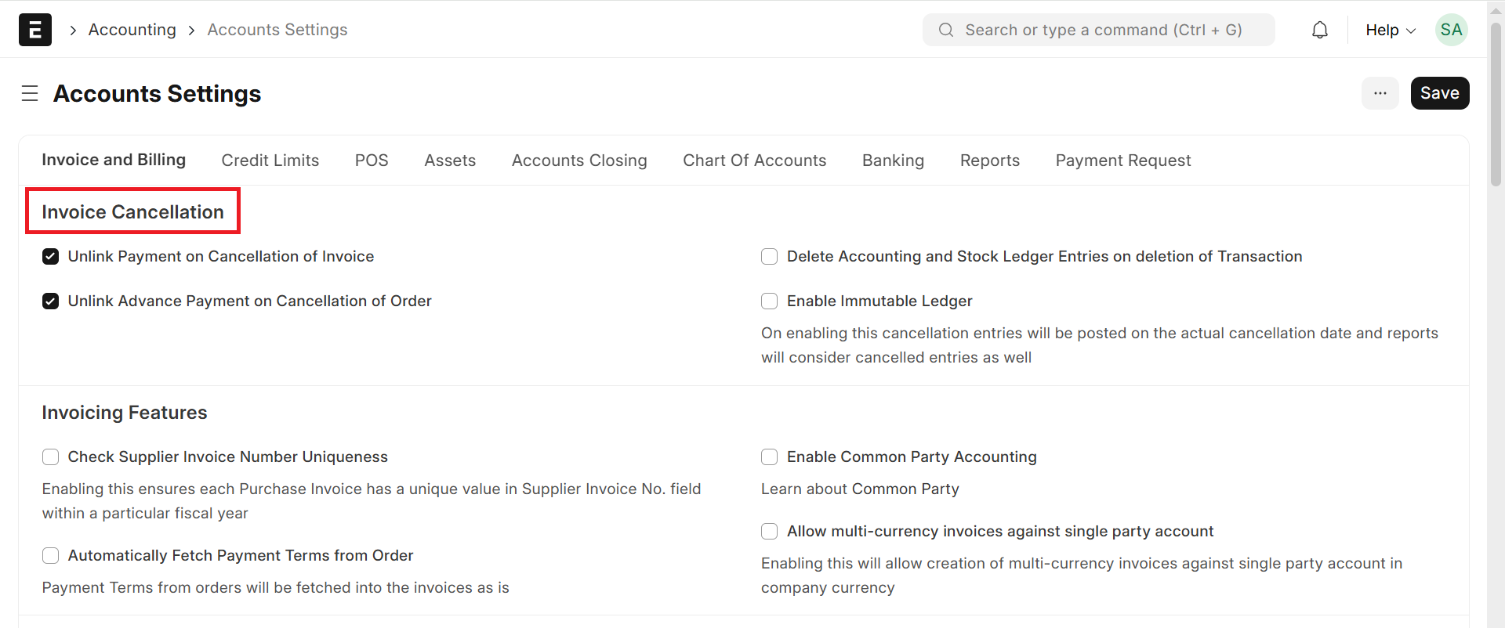Viewport: 1505px width, 628px height.
Task: Enable Immutable Ledger checkbox
Action: pyautogui.click(x=770, y=301)
